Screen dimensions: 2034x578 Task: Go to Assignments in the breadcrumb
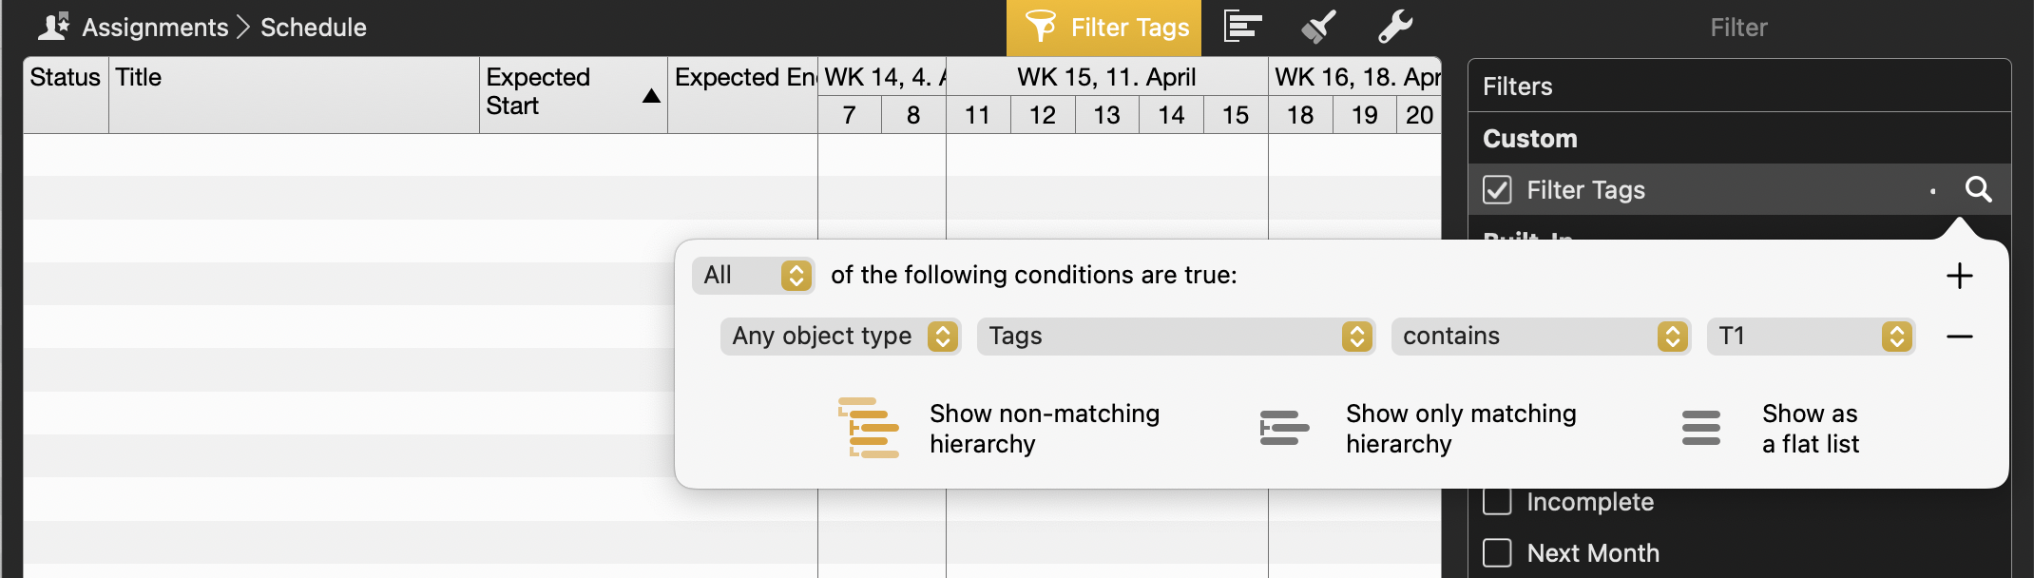(x=154, y=28)
